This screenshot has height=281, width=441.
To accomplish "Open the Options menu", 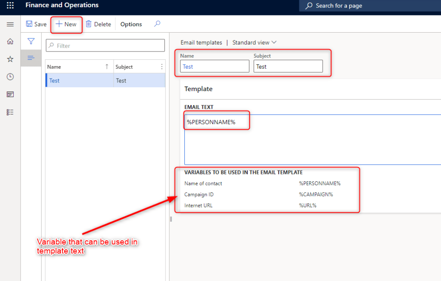I will click(x=131, y=24).
